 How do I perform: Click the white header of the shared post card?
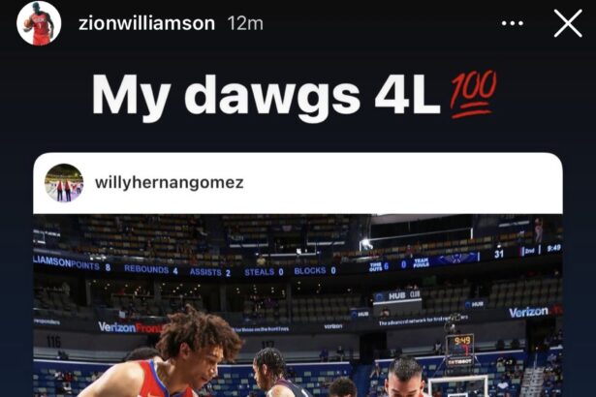pos(298,183)
